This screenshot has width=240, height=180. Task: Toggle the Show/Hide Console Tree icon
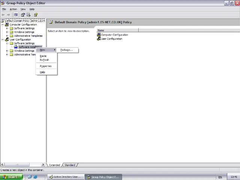16,15
